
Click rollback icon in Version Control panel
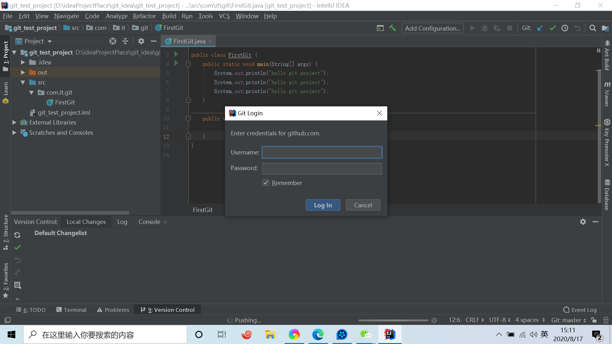[18, 260]
